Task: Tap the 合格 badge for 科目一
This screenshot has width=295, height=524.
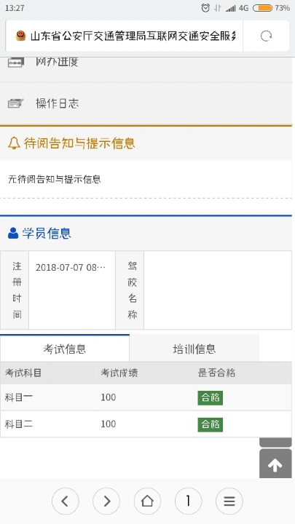Action: click(x=210, y=397)
